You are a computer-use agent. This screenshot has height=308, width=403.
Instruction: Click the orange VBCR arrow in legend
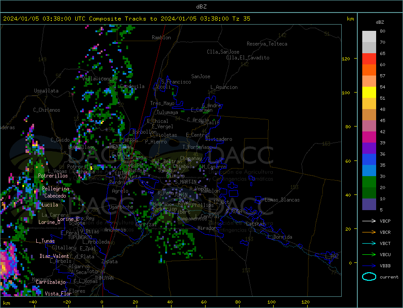tap(369, 232)
